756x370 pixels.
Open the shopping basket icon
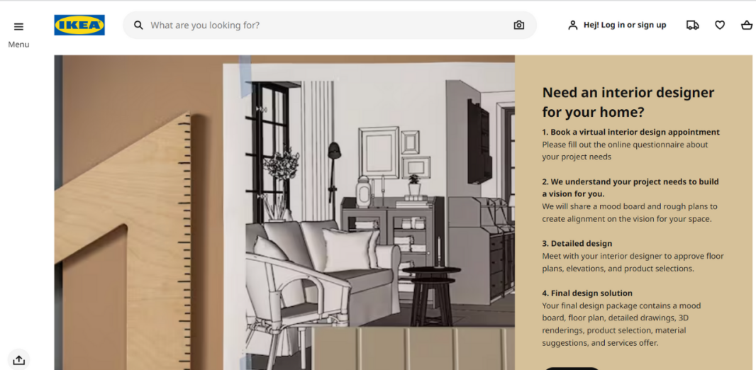(747, 25)
